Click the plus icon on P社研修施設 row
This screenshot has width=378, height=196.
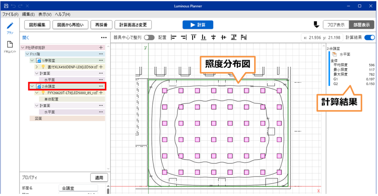point(101,47)
